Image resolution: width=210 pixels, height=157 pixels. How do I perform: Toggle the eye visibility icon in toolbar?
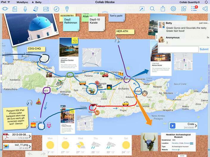(x=5, y=9)
